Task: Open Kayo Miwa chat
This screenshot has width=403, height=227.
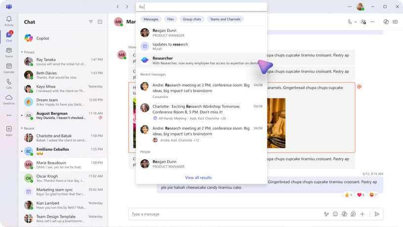Action: [x=63, y=89]
